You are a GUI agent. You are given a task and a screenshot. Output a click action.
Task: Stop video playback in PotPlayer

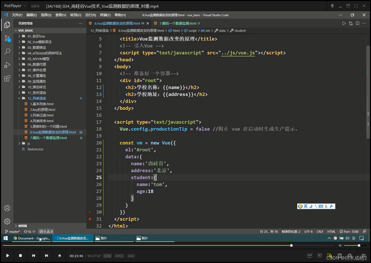pos(20,256)
